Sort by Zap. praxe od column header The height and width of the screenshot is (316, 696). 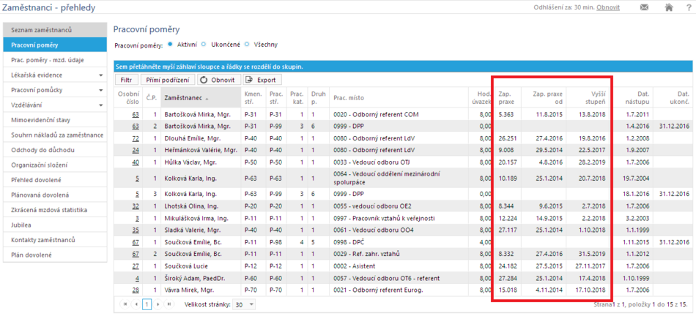544,97
